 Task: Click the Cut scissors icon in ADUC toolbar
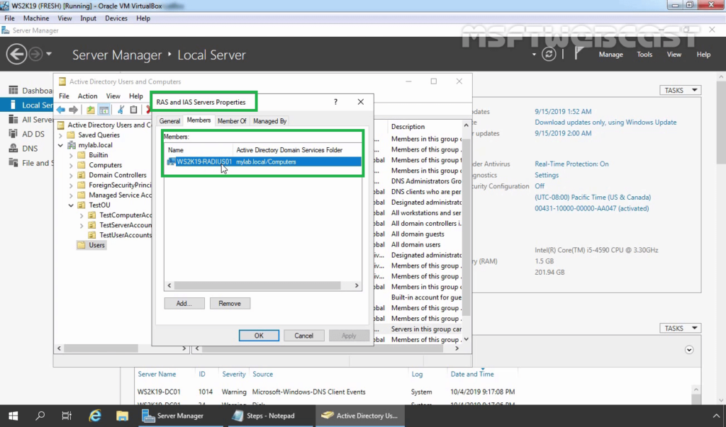pos(121,110)
